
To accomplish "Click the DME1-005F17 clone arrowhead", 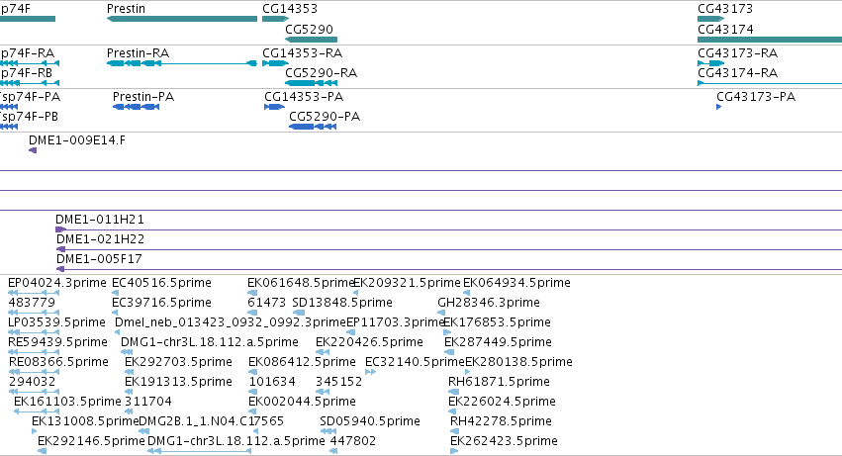I will [60, 269].
